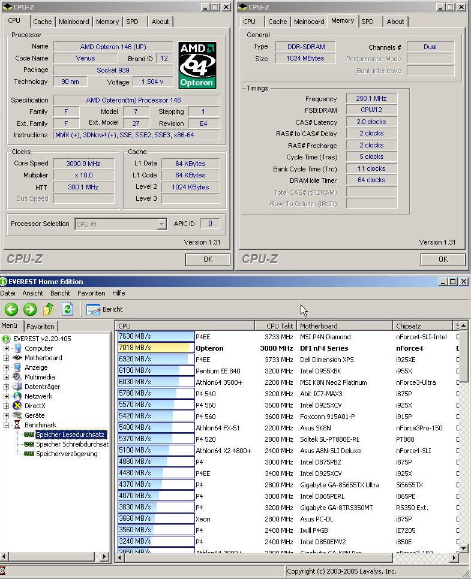Click OK in left CPU-Z window
The width and height of the screenshot is (471, 579).
[x=208, y=259]
